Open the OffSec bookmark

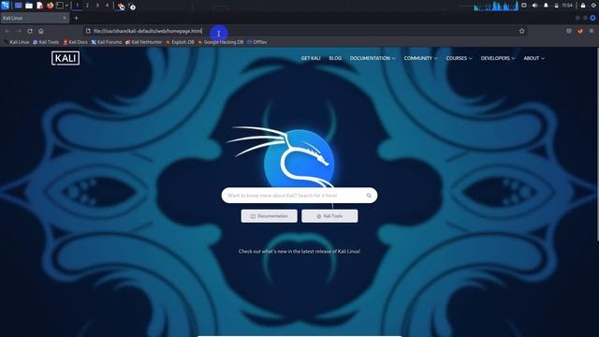point(257,42)
